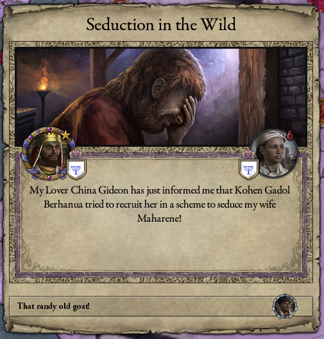The image size is (324, 339).
Task: Click the bottom purple gem on ruler's frame
Action: pyautogui.click(x=49, y=178)
